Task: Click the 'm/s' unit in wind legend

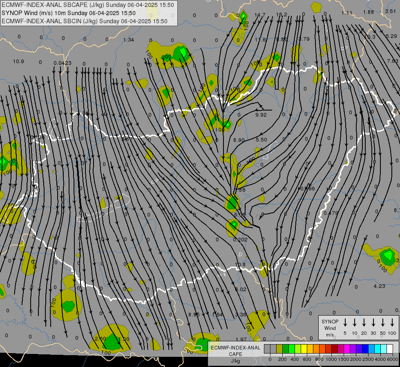Action: click(330, 335)
